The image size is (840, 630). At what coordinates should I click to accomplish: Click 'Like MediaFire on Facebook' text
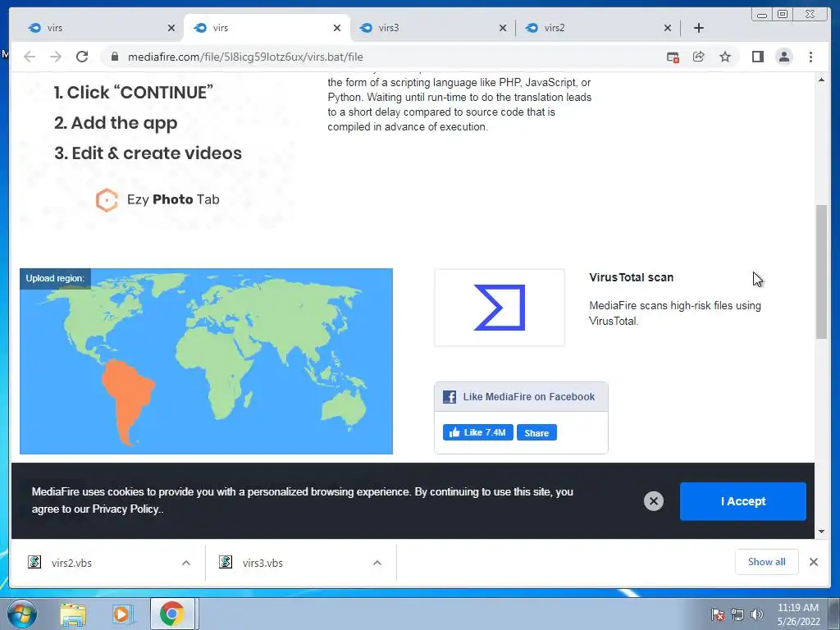pos(529,397)
